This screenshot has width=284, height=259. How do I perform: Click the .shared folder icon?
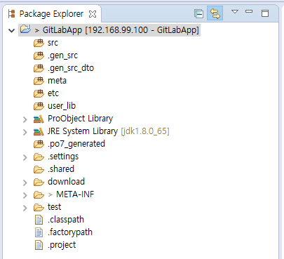click(x=39, y=170)
